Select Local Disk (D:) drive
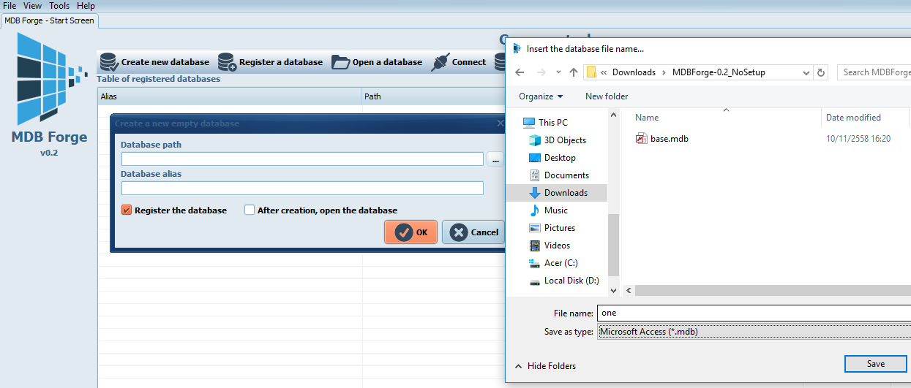Viewport: 911px width, 388px height. pos(571,281)
